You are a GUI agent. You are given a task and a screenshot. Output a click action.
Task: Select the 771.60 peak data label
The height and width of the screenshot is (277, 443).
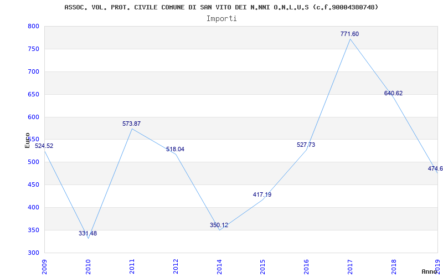pos(350,34)
